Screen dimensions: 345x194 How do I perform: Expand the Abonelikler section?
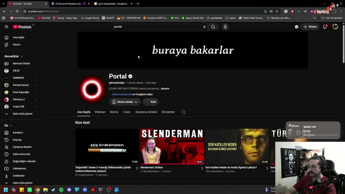coord(13,56)
